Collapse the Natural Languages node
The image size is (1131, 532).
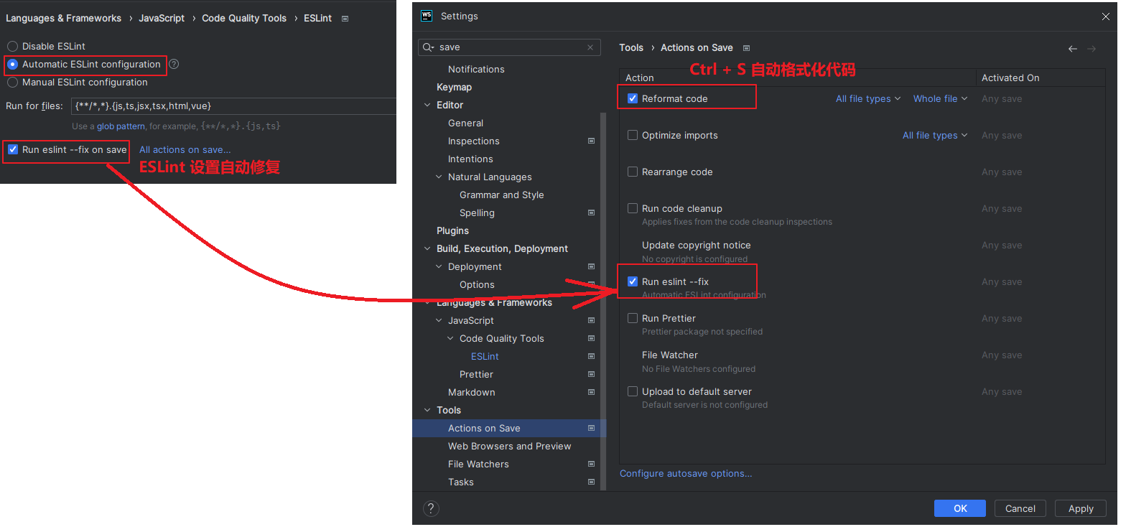[x=439, y=177]
